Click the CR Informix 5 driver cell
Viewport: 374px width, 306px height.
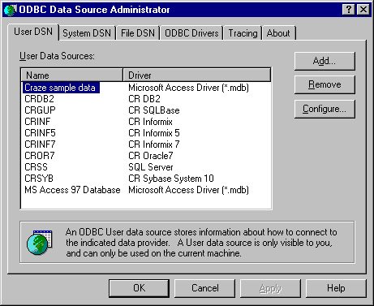[154, 133]
